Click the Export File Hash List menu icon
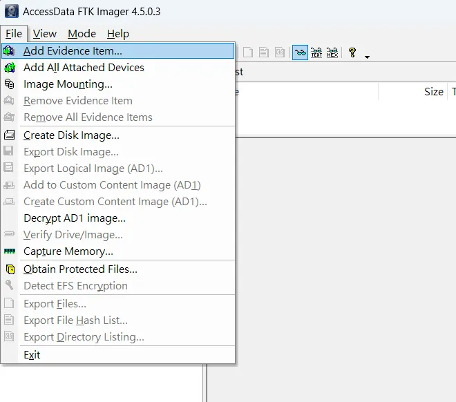 pyautogui.click(x=9, y=320)
